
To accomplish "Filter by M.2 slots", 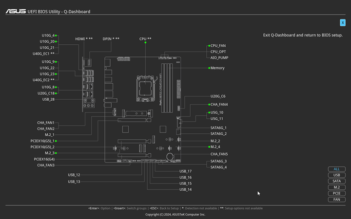I will 336,187.
